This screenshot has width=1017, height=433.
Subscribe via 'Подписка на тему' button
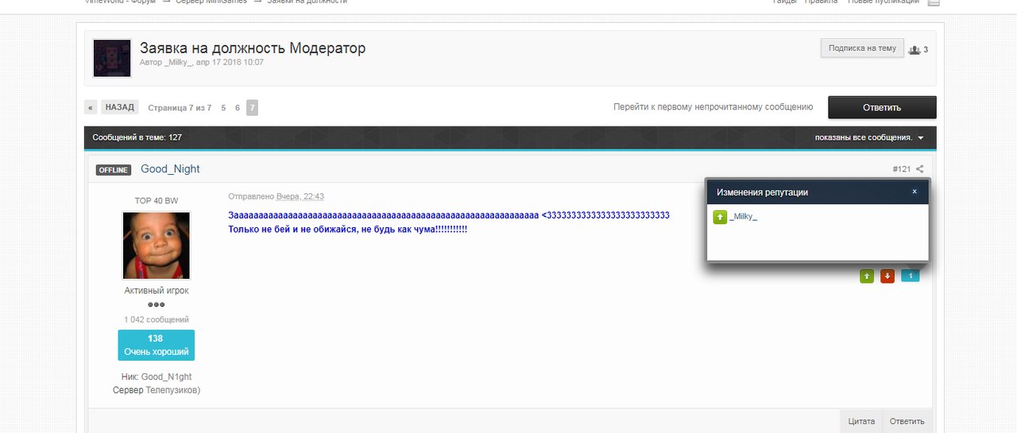861,48
